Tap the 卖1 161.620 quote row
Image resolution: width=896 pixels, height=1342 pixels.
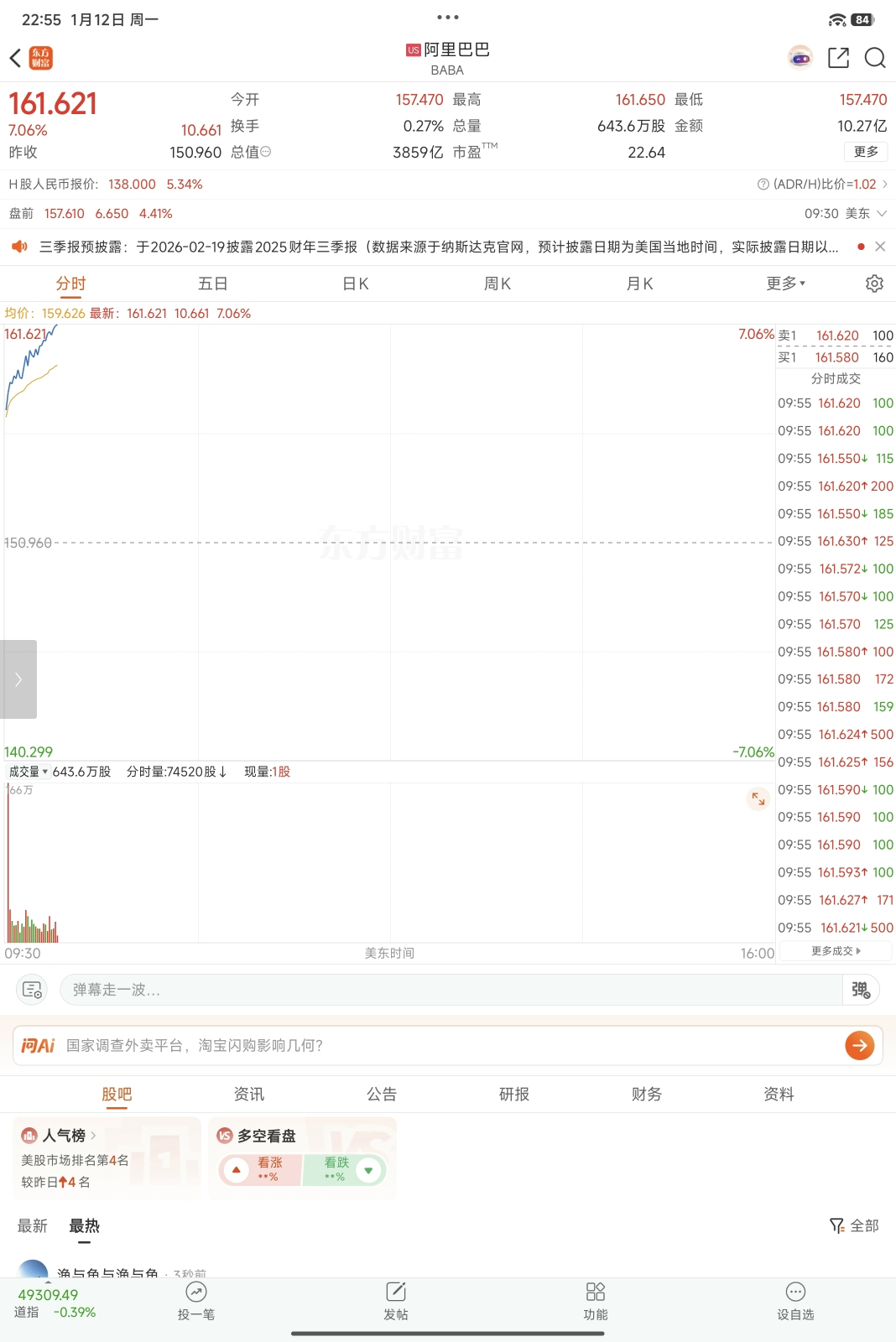836,335
